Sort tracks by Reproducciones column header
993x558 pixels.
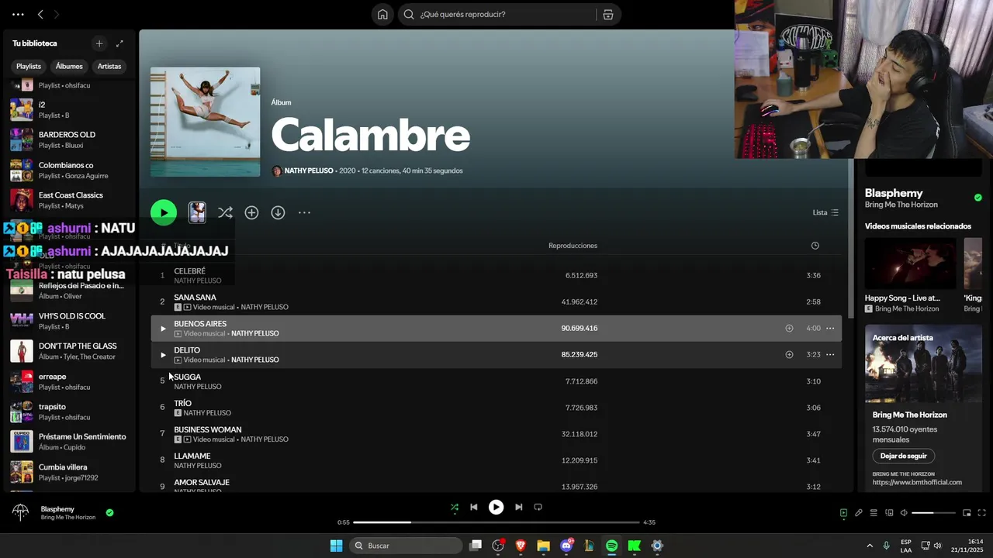click(573, 246)
